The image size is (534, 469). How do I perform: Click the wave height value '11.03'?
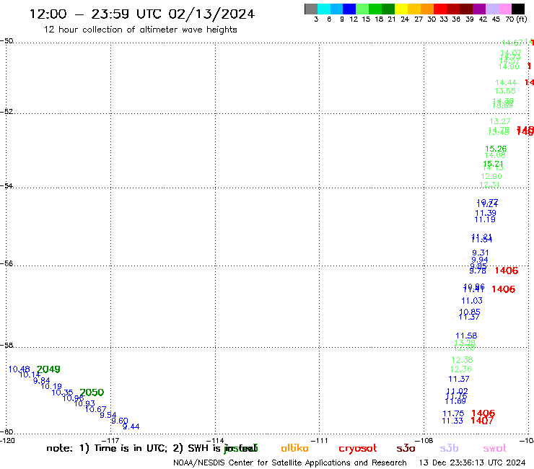coord(472,301)
